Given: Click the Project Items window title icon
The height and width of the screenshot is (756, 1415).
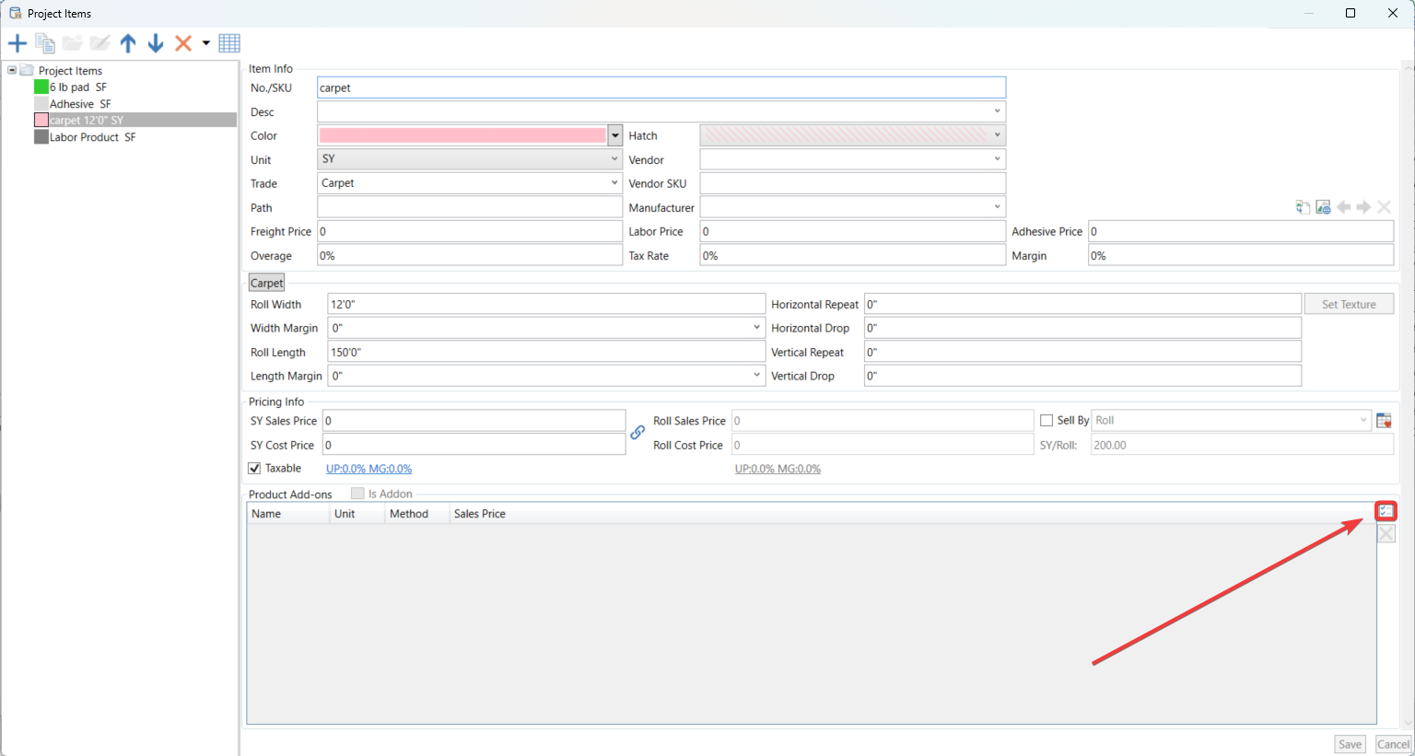Looking at the screenshot, I should 16,14.
